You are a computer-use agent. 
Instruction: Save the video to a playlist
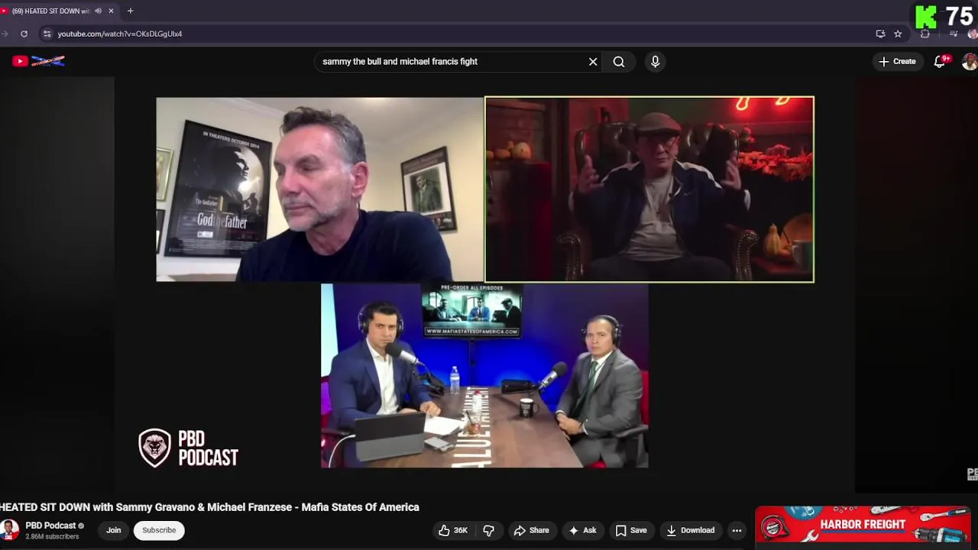(631, 530)
